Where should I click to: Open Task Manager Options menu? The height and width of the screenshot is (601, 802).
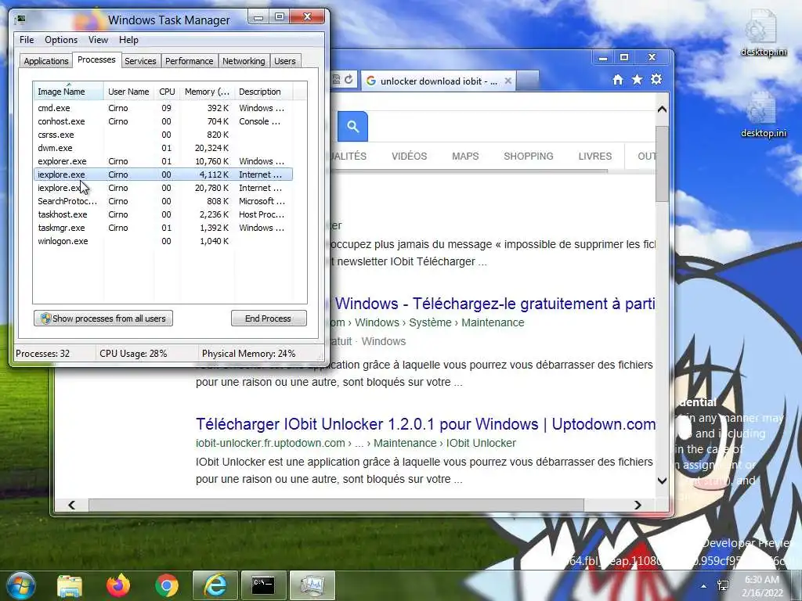click(61, 40)
